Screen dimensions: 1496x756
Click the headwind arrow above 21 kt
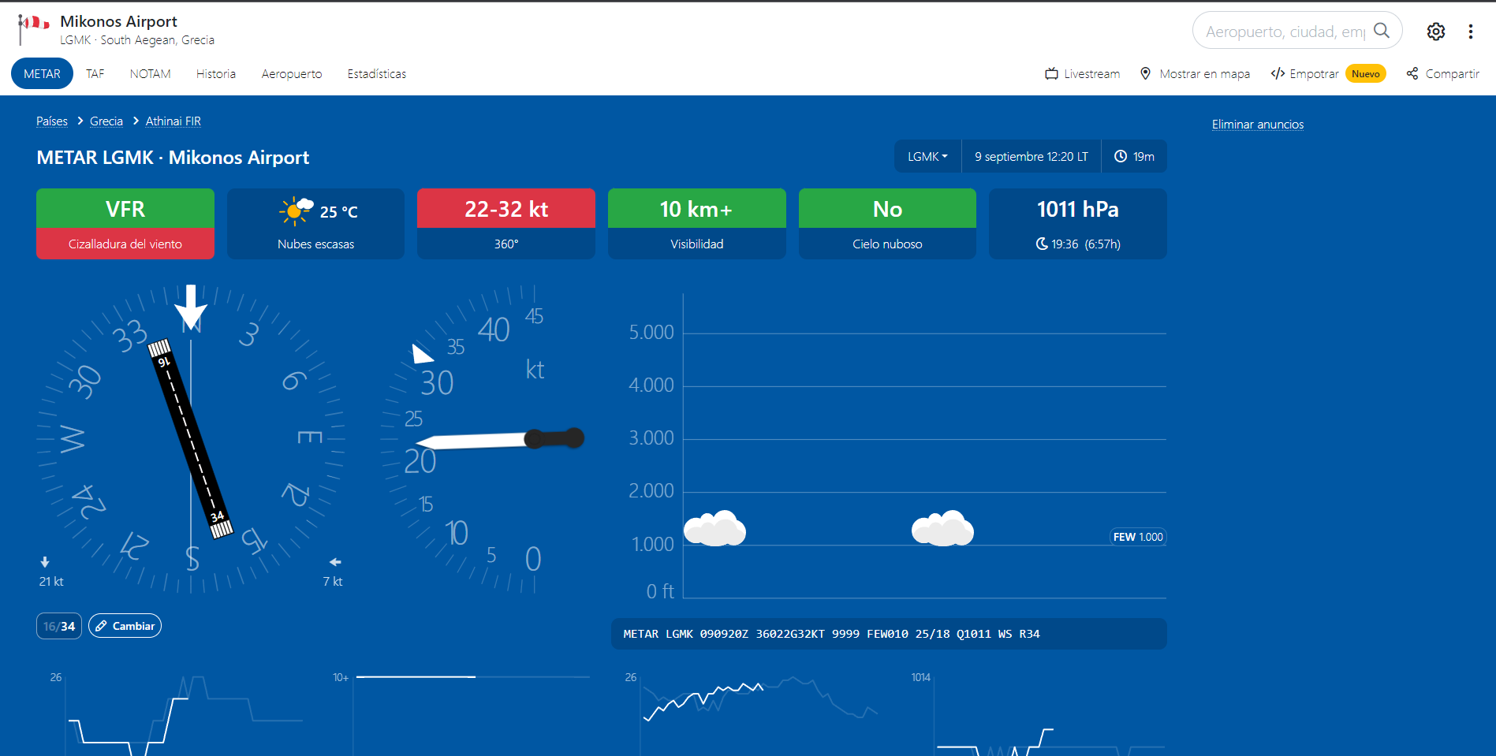[x=45, y=562]
